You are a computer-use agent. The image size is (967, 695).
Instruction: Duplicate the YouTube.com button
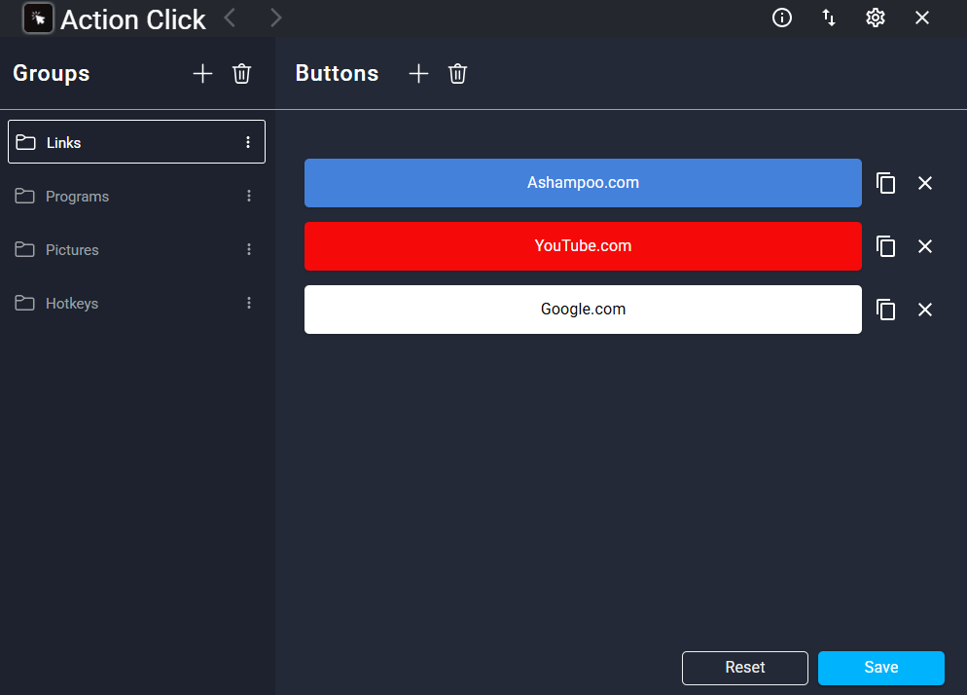(885, 246)
